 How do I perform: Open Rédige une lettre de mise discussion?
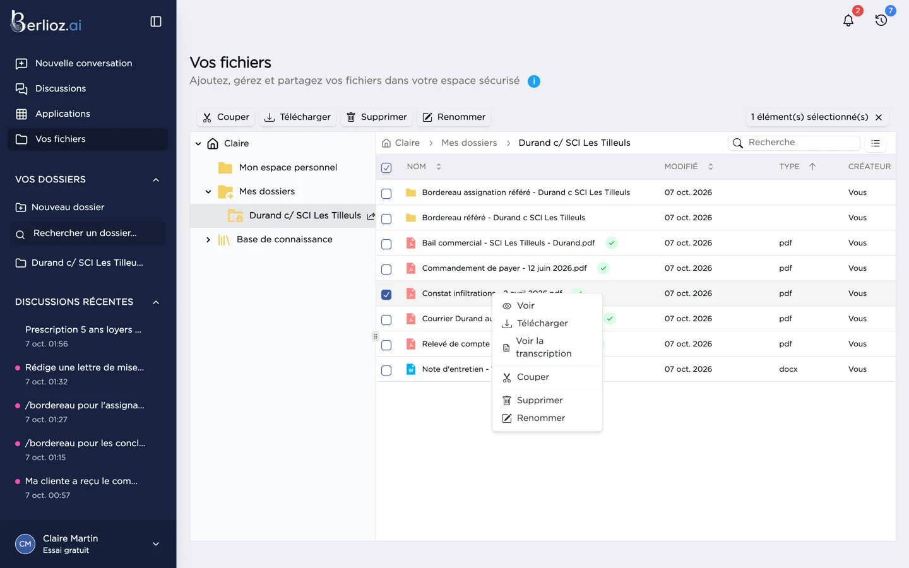click(85, 374)
